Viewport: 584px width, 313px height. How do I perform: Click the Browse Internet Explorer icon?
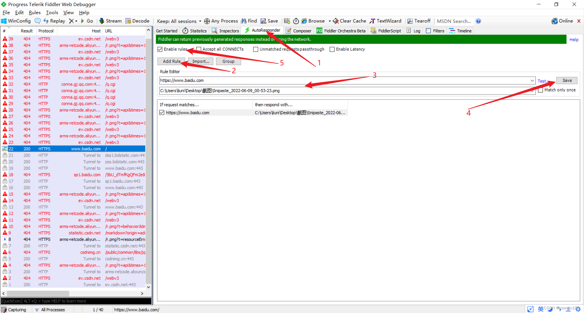pos(304,21)
